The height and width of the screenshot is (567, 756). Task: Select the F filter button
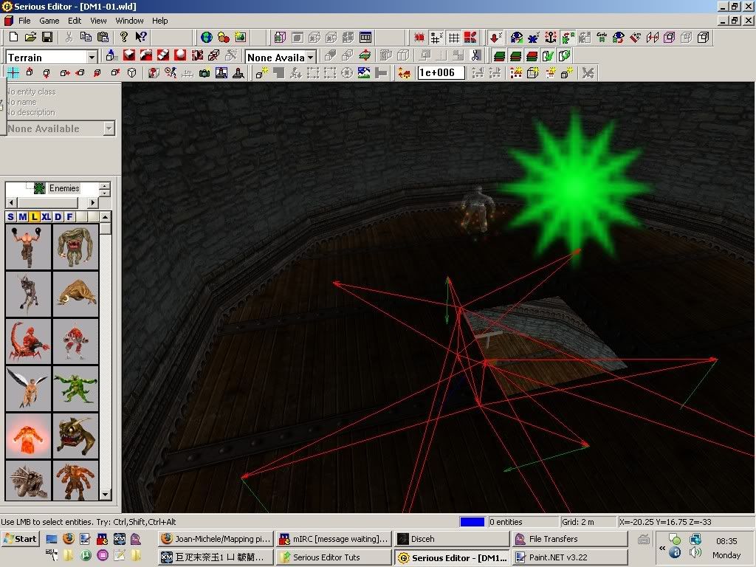point(70,217)
